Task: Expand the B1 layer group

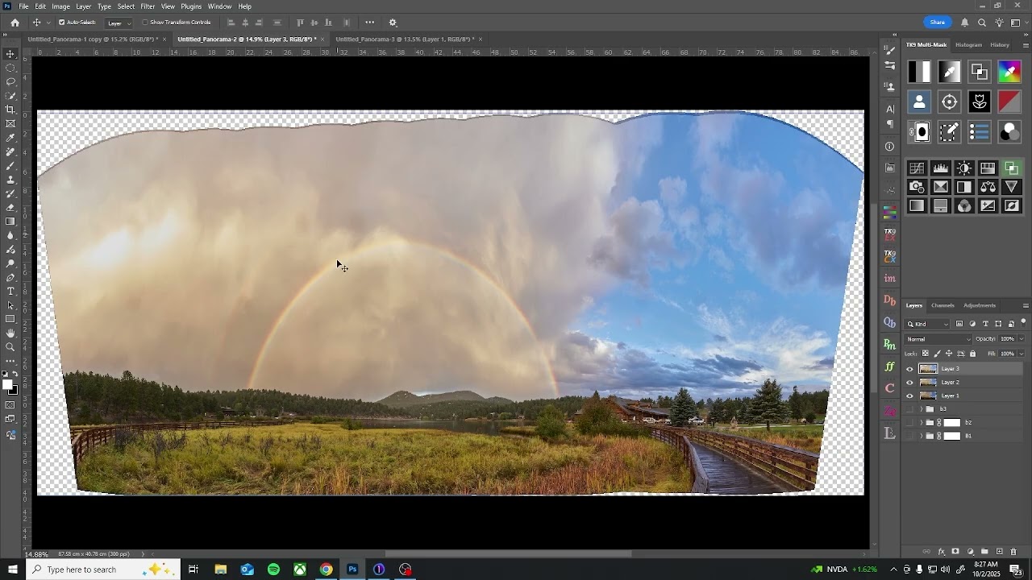Action: coord(921,436)
